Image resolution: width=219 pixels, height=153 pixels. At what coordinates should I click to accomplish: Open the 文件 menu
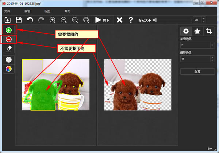[7, 11]
